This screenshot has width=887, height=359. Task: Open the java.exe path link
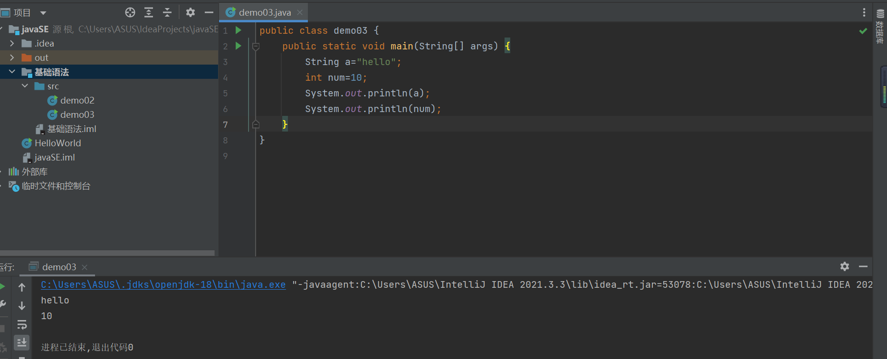pyautogui.click(x=163, y=284)
